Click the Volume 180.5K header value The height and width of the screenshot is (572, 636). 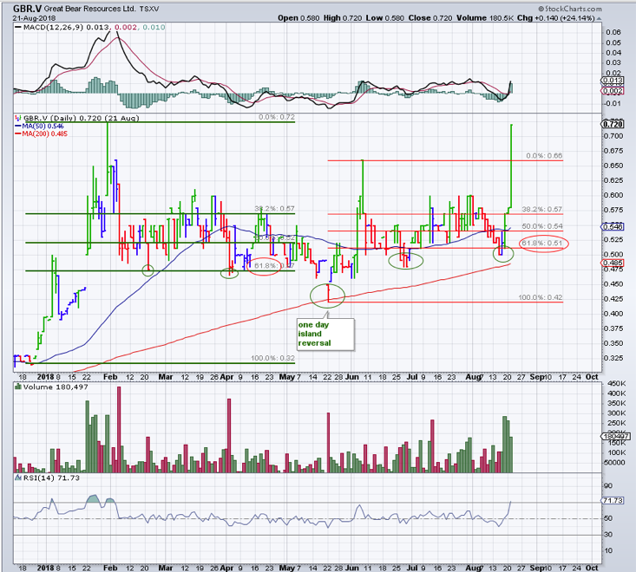485,18
